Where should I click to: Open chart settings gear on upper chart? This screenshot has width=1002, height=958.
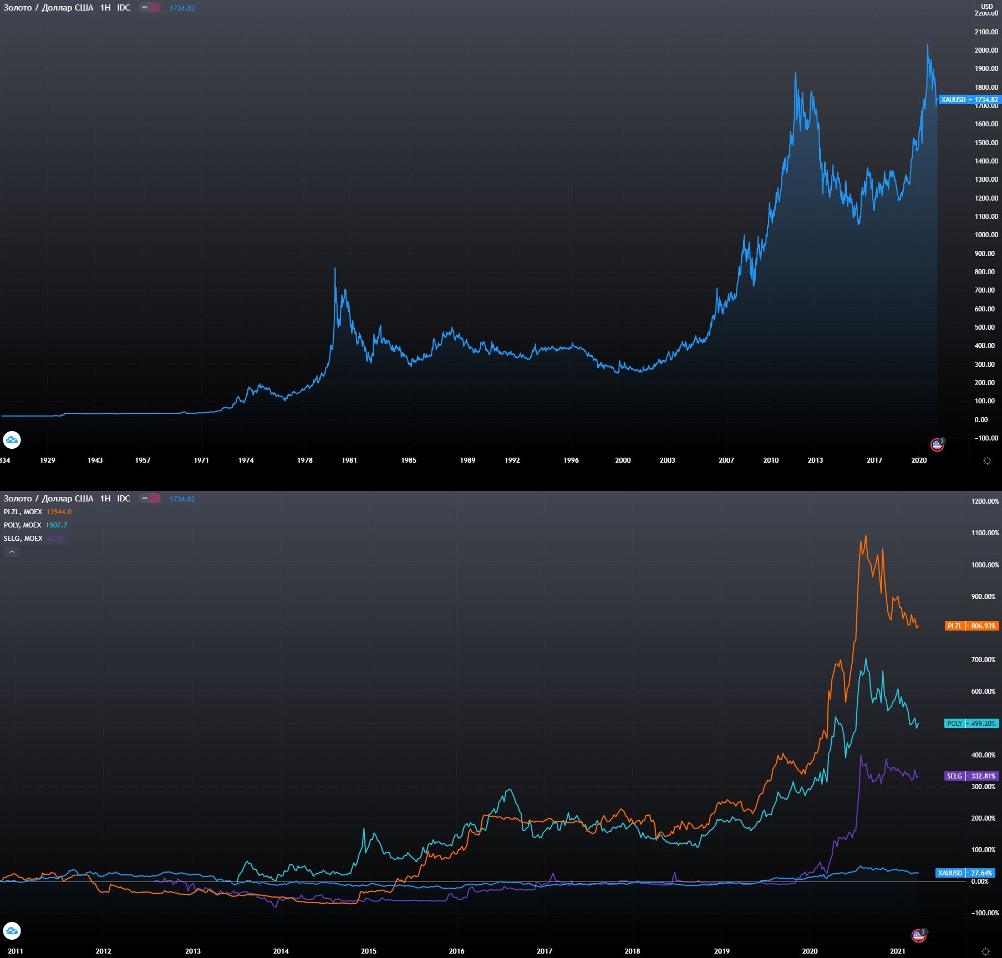pos(987,460)
